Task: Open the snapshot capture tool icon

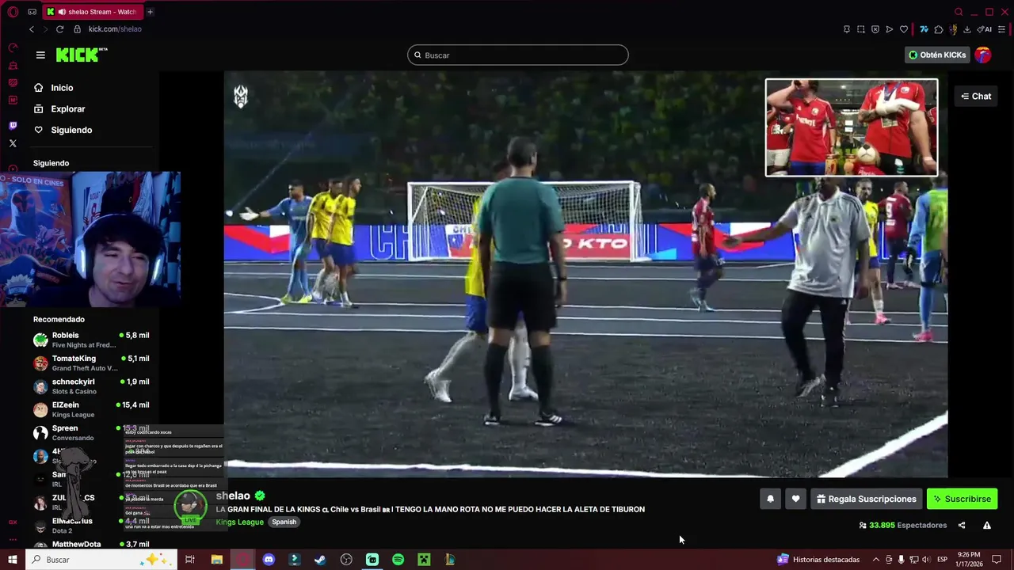Action: 861,29
